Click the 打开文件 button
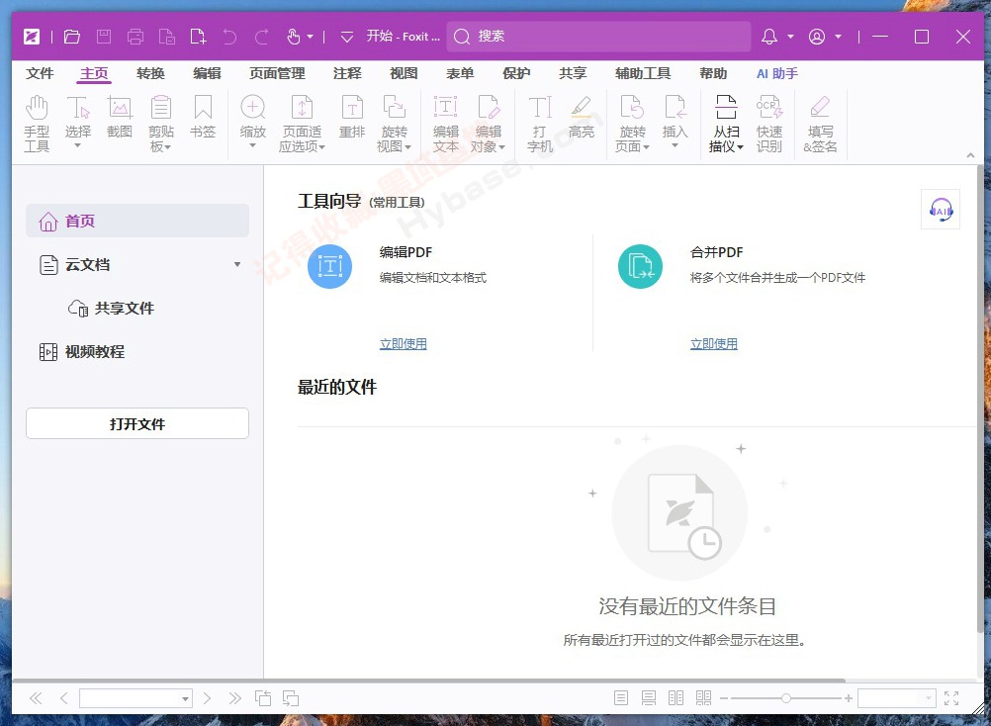The image size is (991, 726). pos(137,423)
